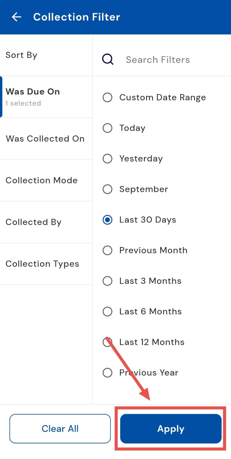Select the Last 30 Days option
This screenshot has height=459, width=231.
click(x=107, y=220)
